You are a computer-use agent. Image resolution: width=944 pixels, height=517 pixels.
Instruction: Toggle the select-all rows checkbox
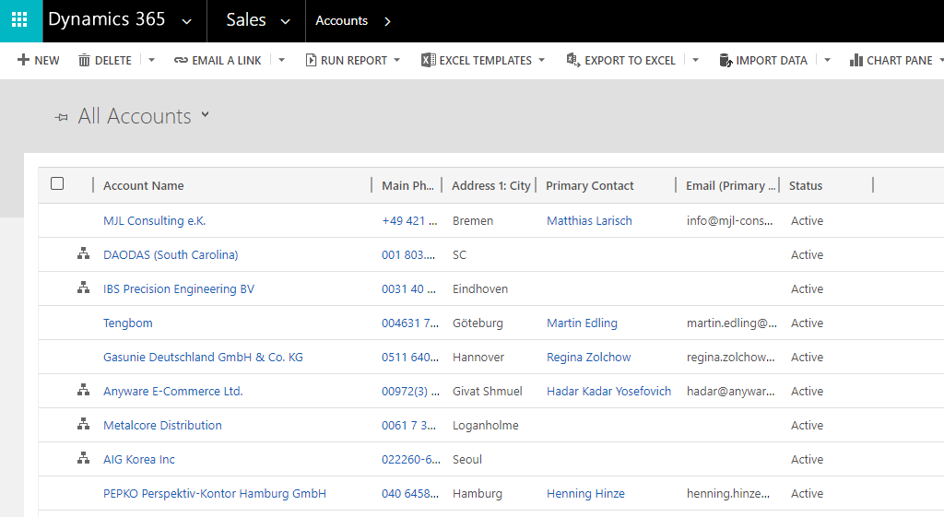[x=57, y=184]
